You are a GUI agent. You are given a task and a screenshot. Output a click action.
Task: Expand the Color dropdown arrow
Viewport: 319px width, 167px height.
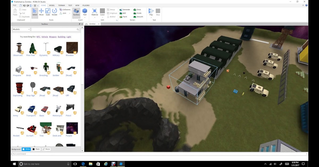(102, 17)
